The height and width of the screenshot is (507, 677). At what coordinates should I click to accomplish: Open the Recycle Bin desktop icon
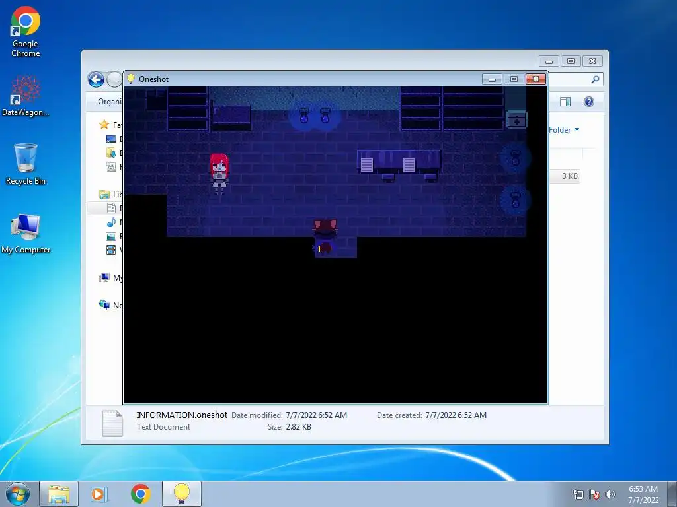point(26,164)
